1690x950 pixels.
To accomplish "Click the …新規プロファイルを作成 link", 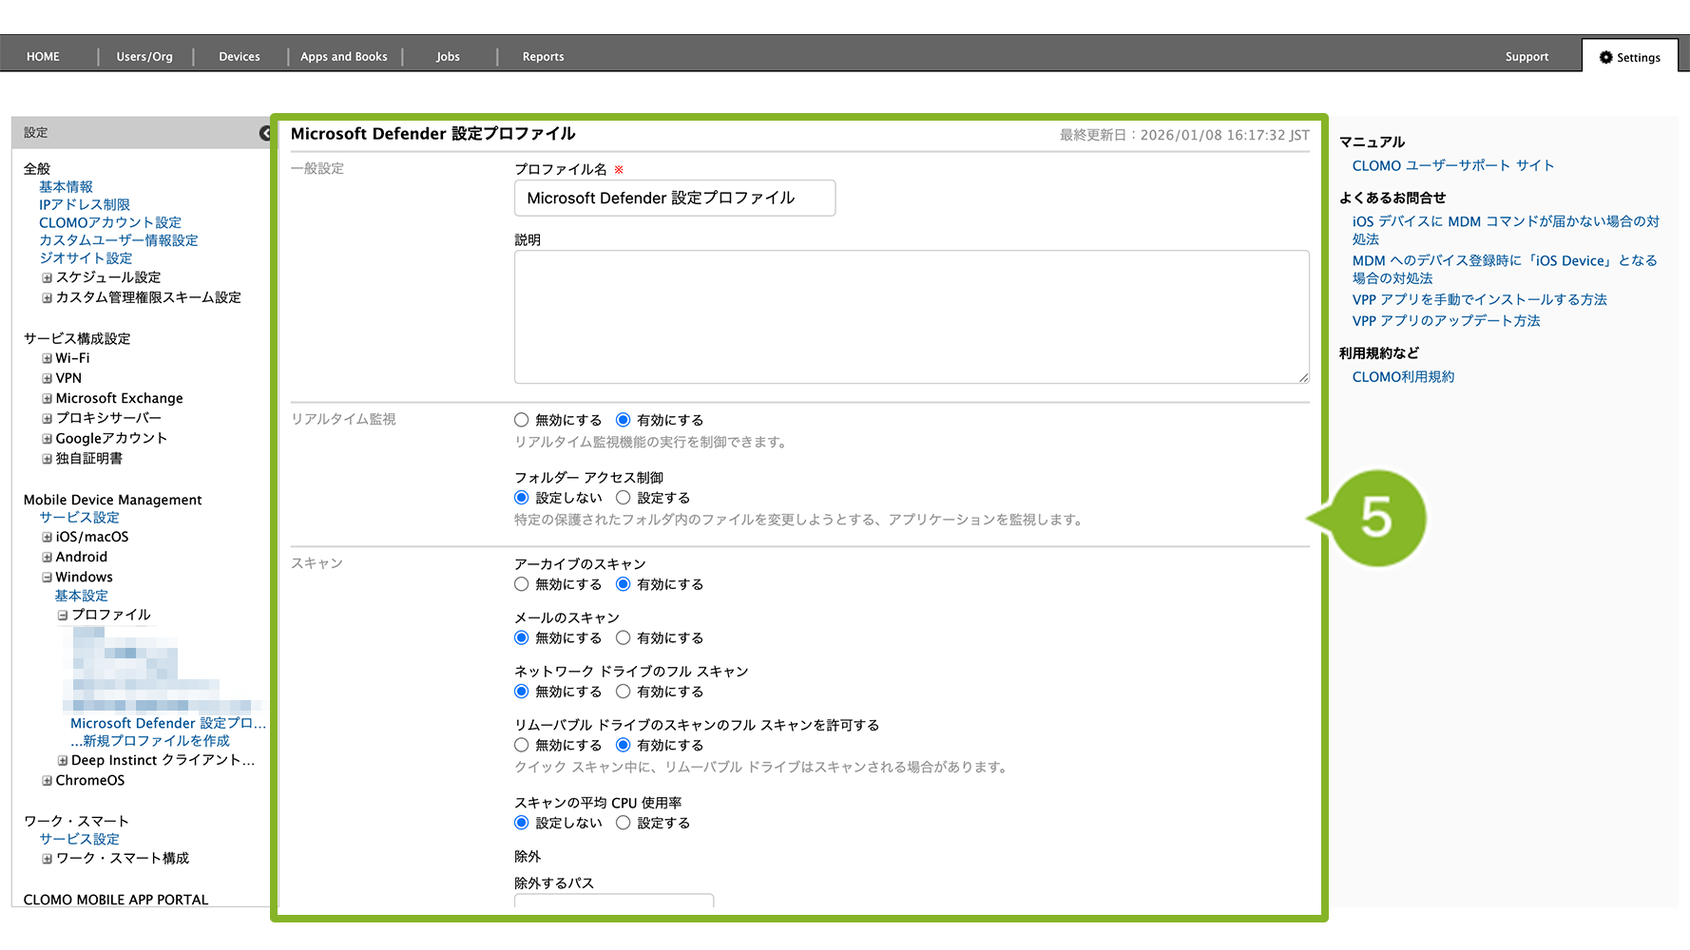I will pyautogui.click(x=150, y=741).
